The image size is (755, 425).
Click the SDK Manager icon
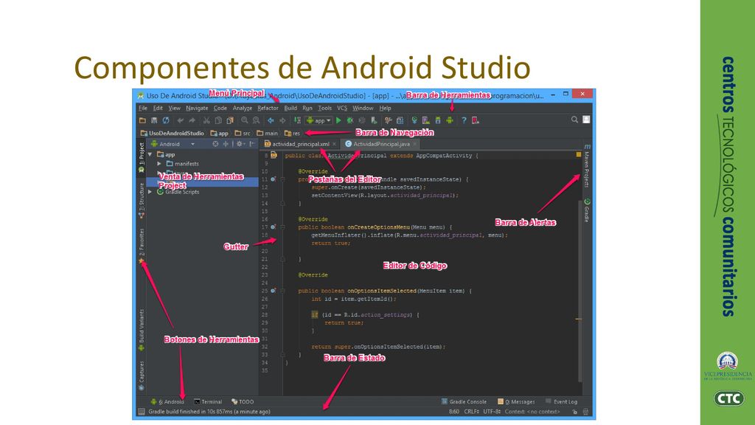coord(438,120)
